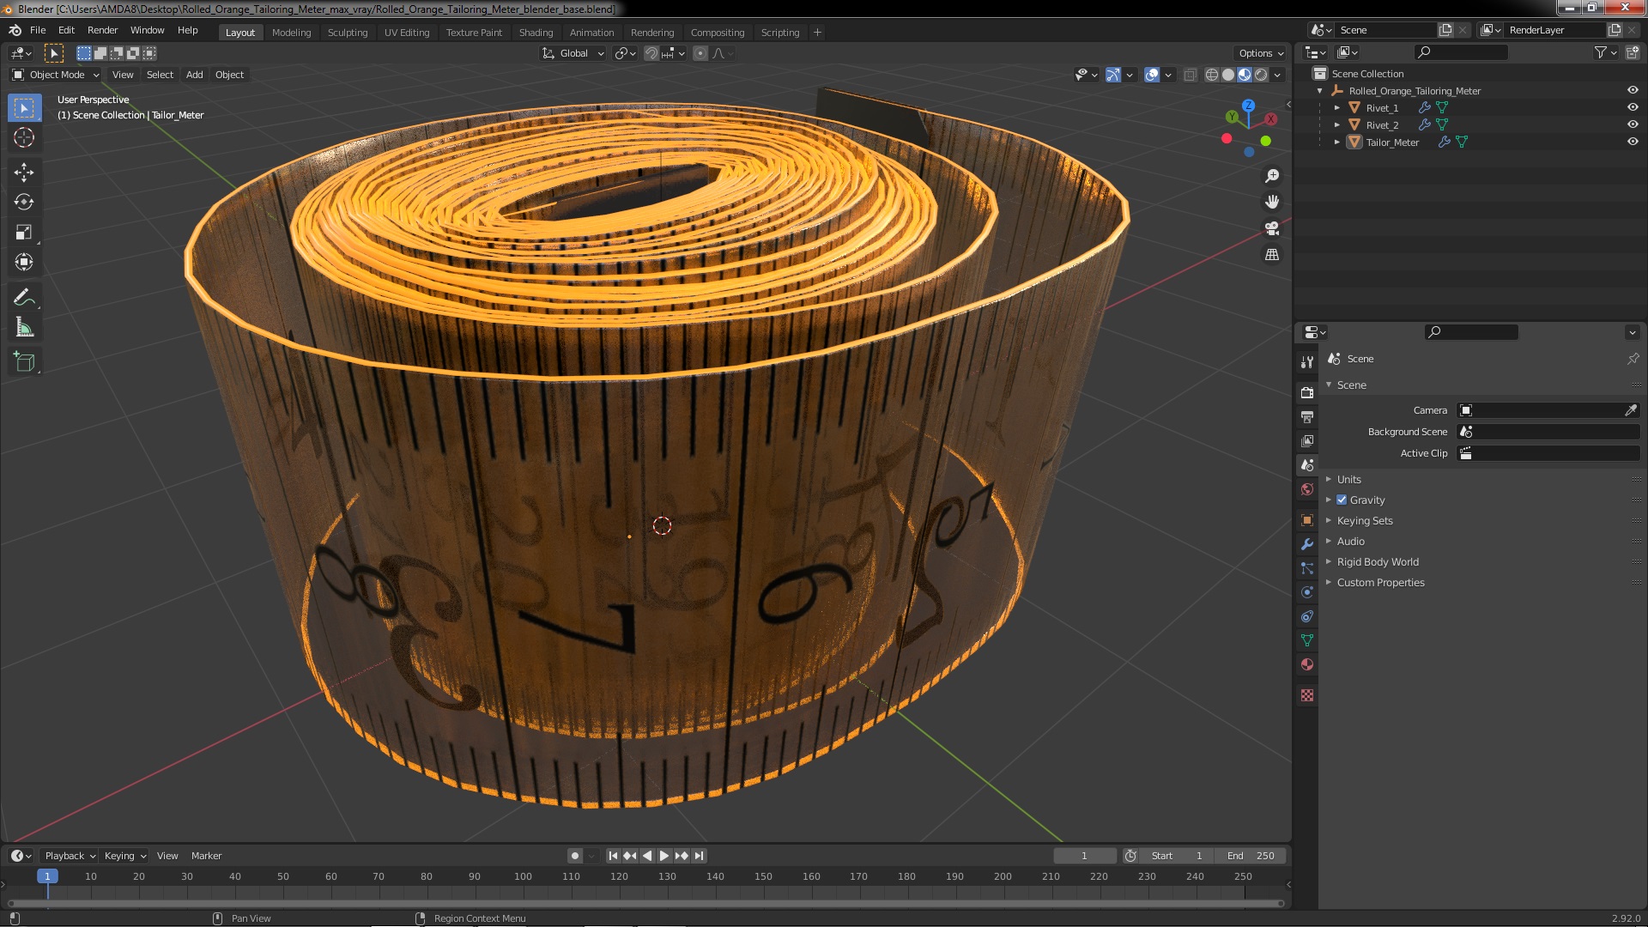Screen dimensions: 1648x927
Task: Open Modifier properties wrench tab
Action: [1307, 544]
